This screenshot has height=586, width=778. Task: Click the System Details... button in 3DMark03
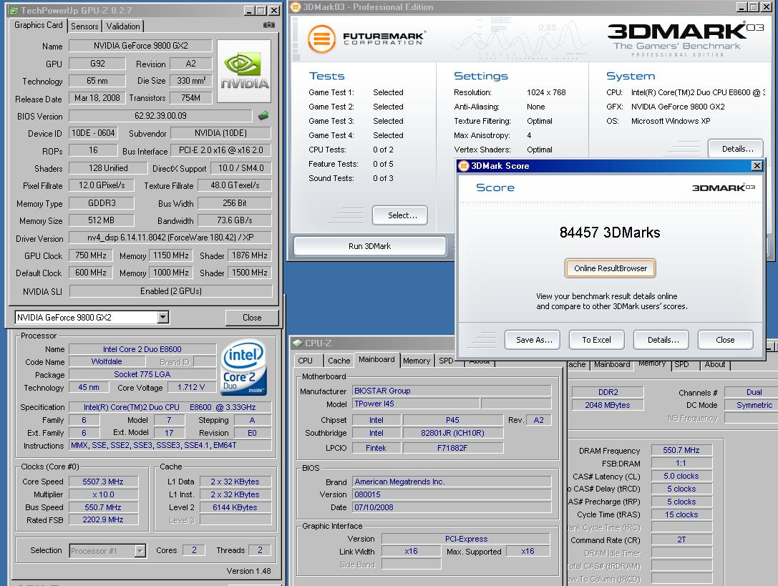tap(735, 149)
